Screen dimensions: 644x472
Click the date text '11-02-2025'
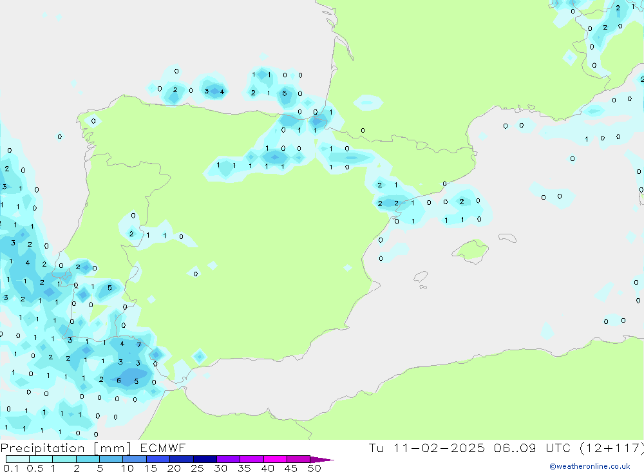click(439, 448)
